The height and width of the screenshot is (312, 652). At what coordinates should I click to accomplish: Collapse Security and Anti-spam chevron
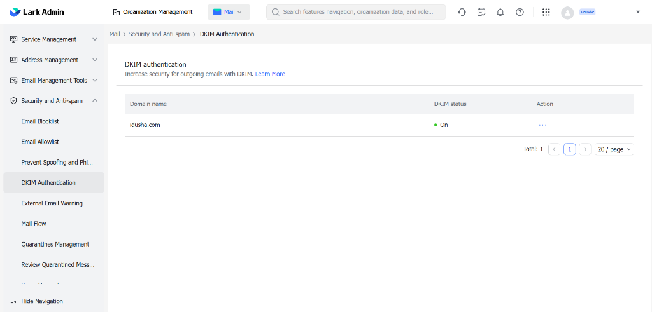coord(95,100)
